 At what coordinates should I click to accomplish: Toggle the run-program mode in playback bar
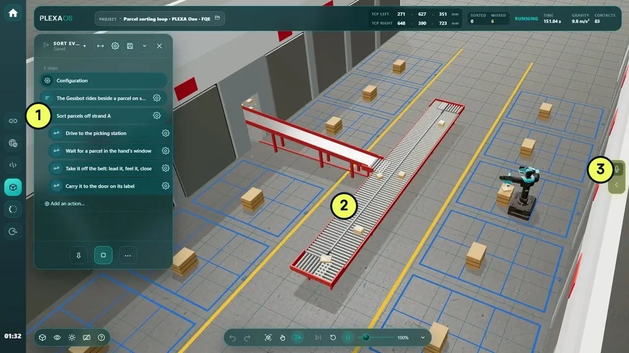pyautogui.click(x=298, y=337)
